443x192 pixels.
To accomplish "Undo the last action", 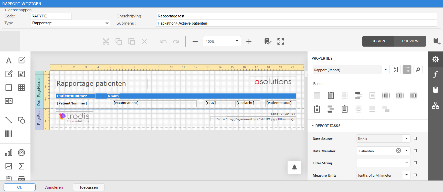I will coord(163,41).
